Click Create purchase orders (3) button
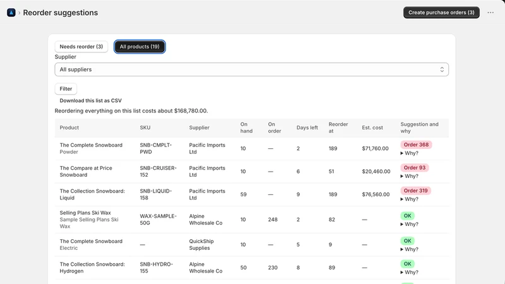The height and width of the screenshot is (284, 505). (441, 13)
